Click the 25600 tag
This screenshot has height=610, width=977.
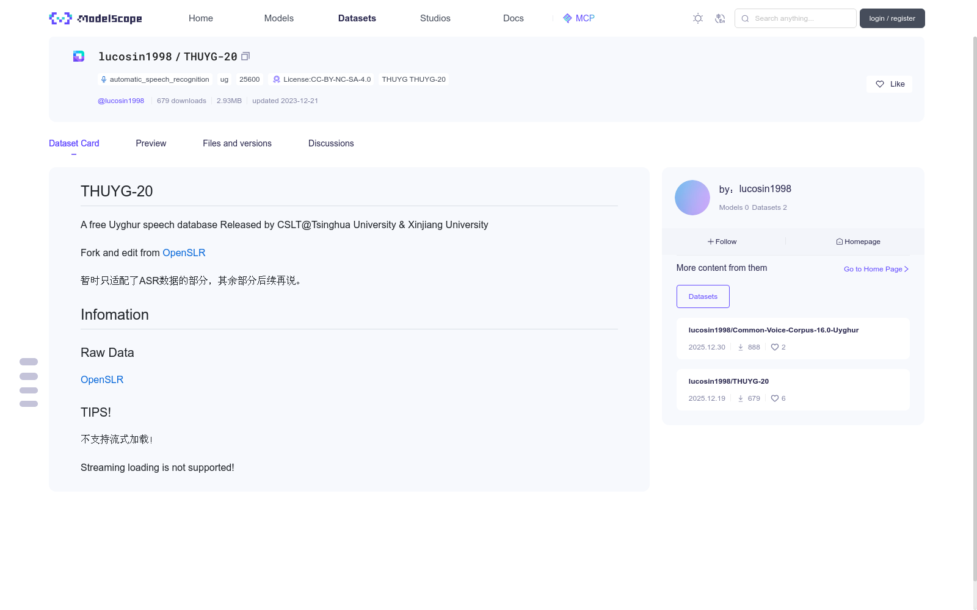250,79
